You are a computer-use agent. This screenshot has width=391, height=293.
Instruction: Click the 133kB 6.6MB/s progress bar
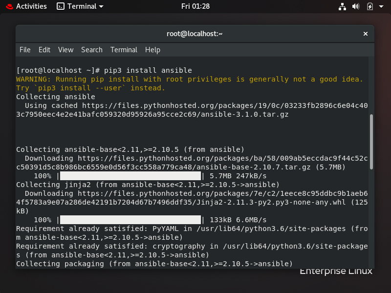[130, 220]
